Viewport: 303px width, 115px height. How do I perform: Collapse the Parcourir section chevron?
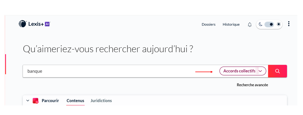click(x=28, y=101)
